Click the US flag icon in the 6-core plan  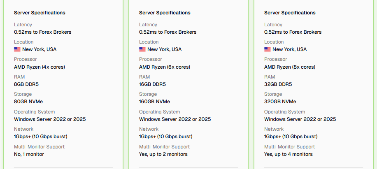point(142,49)
